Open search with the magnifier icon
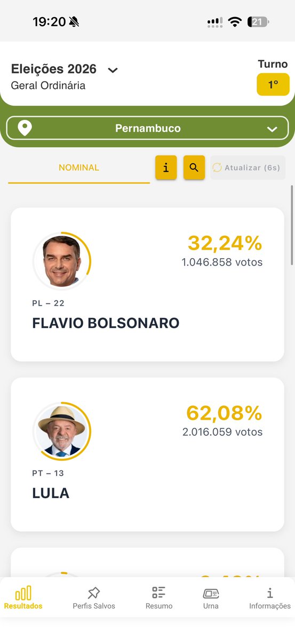This screenshot has width=295, height=640. click(194, 167)
